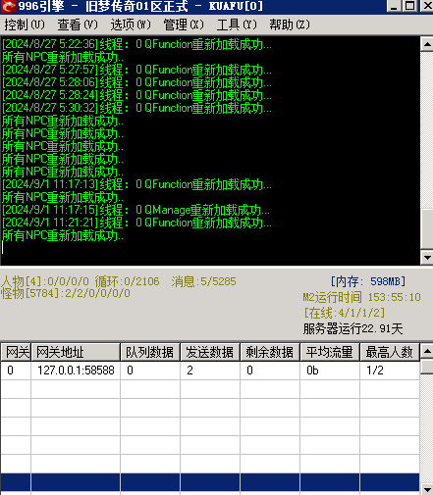Open the 选项(W) menu

pyautogui.click(x=131, y=25)
